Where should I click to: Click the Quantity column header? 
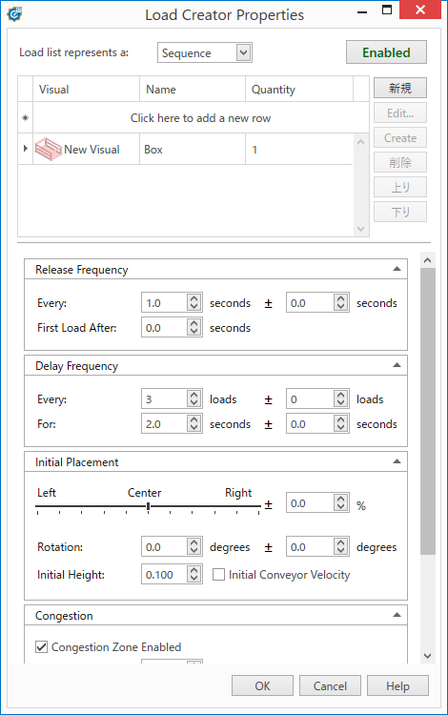[x=299, y=89]
